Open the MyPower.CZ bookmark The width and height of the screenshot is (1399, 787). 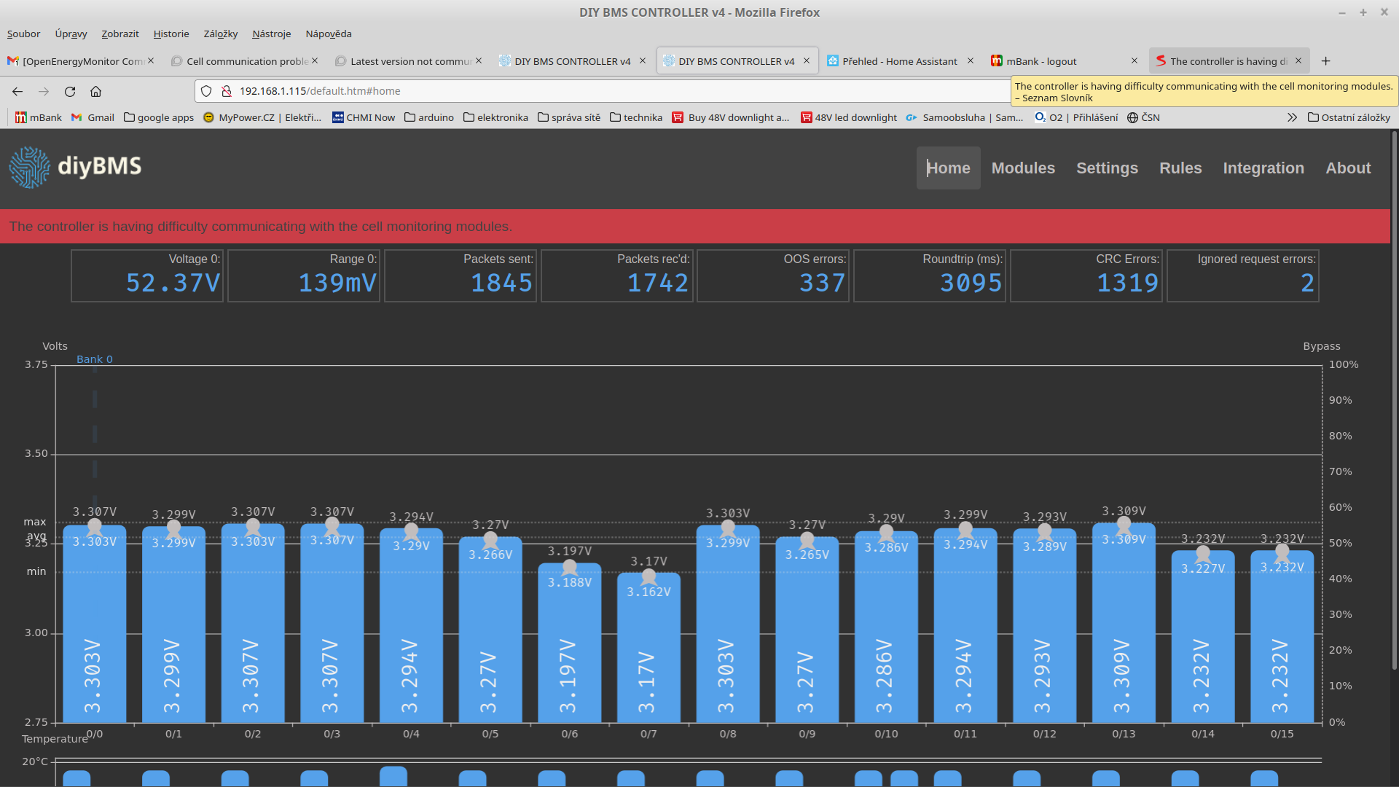pos(262,117)
